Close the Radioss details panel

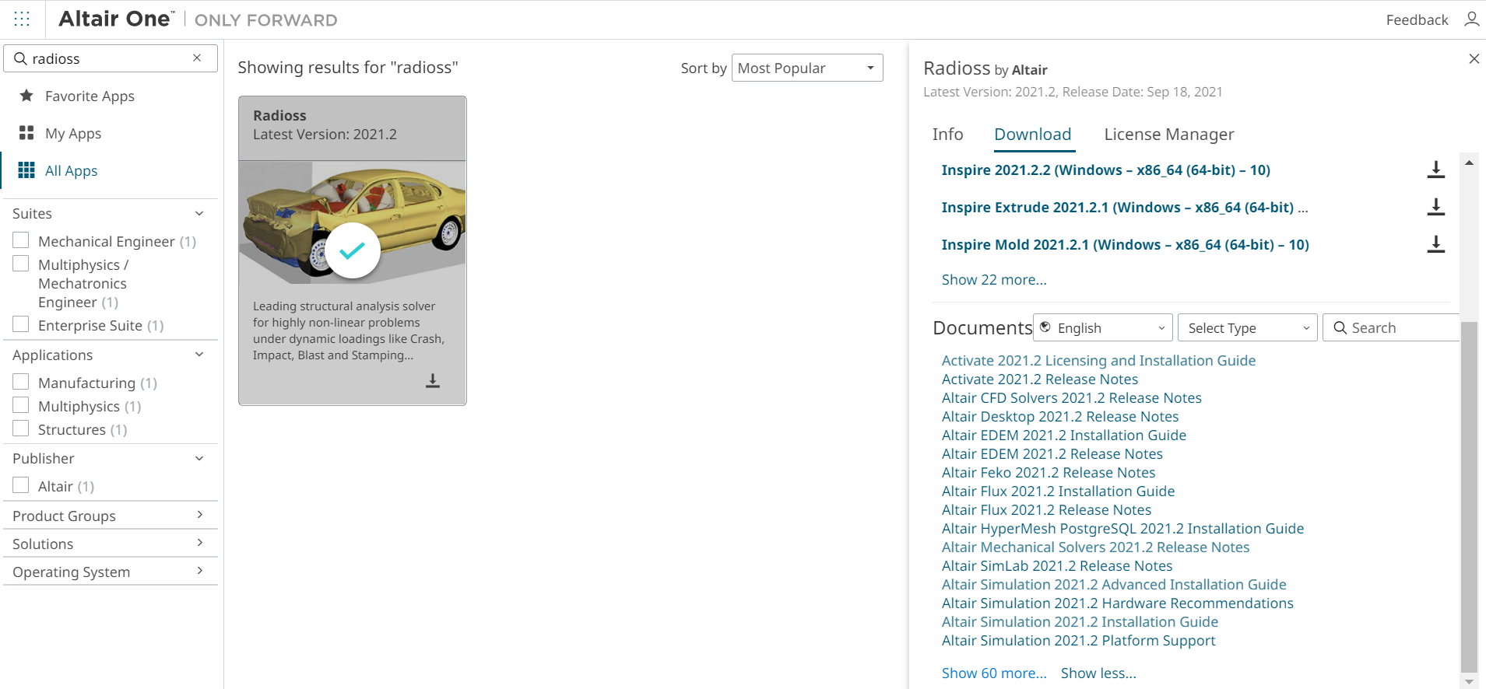pos(1474,59)
